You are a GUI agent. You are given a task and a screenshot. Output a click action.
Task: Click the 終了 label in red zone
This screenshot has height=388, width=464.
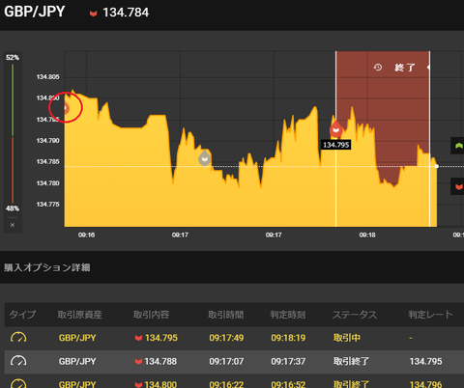tap(405, 68)
